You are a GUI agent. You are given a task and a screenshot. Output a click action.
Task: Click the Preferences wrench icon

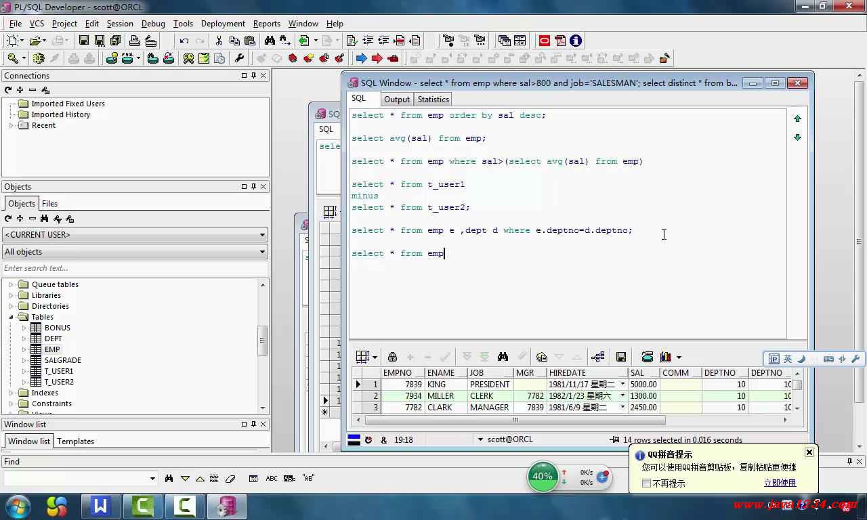pos(239,58)
